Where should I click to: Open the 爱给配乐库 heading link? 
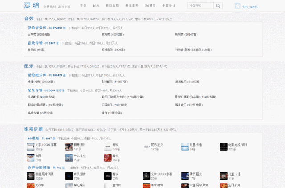37,75
